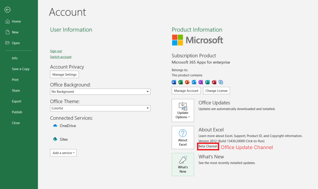318x189 pixels.
Task: Click the Access app icon
Action: coord(214,82)
